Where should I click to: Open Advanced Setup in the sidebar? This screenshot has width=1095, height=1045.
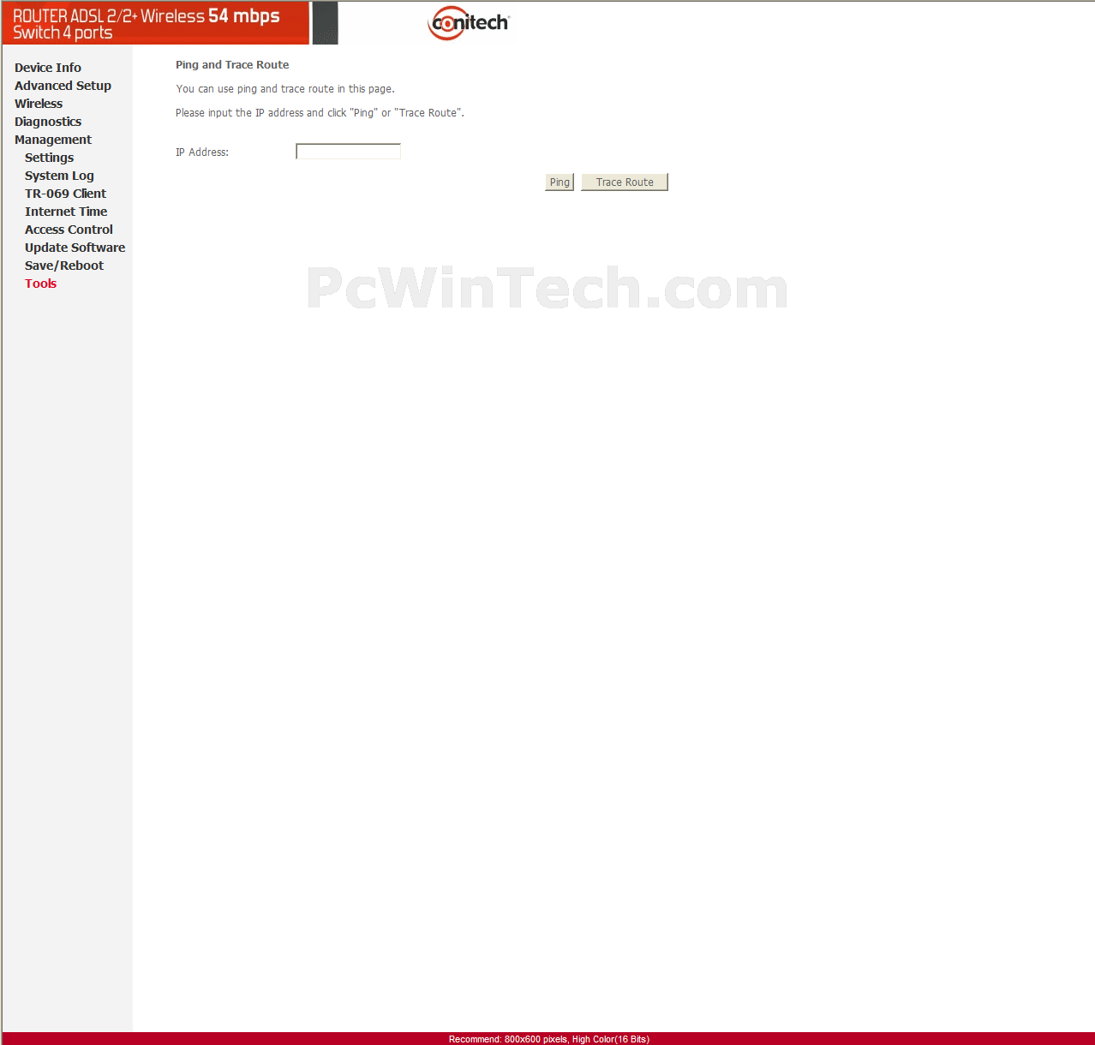click(63, 86)
